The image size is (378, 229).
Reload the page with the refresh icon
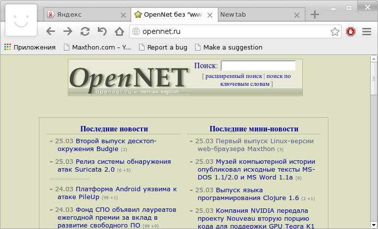85,31
